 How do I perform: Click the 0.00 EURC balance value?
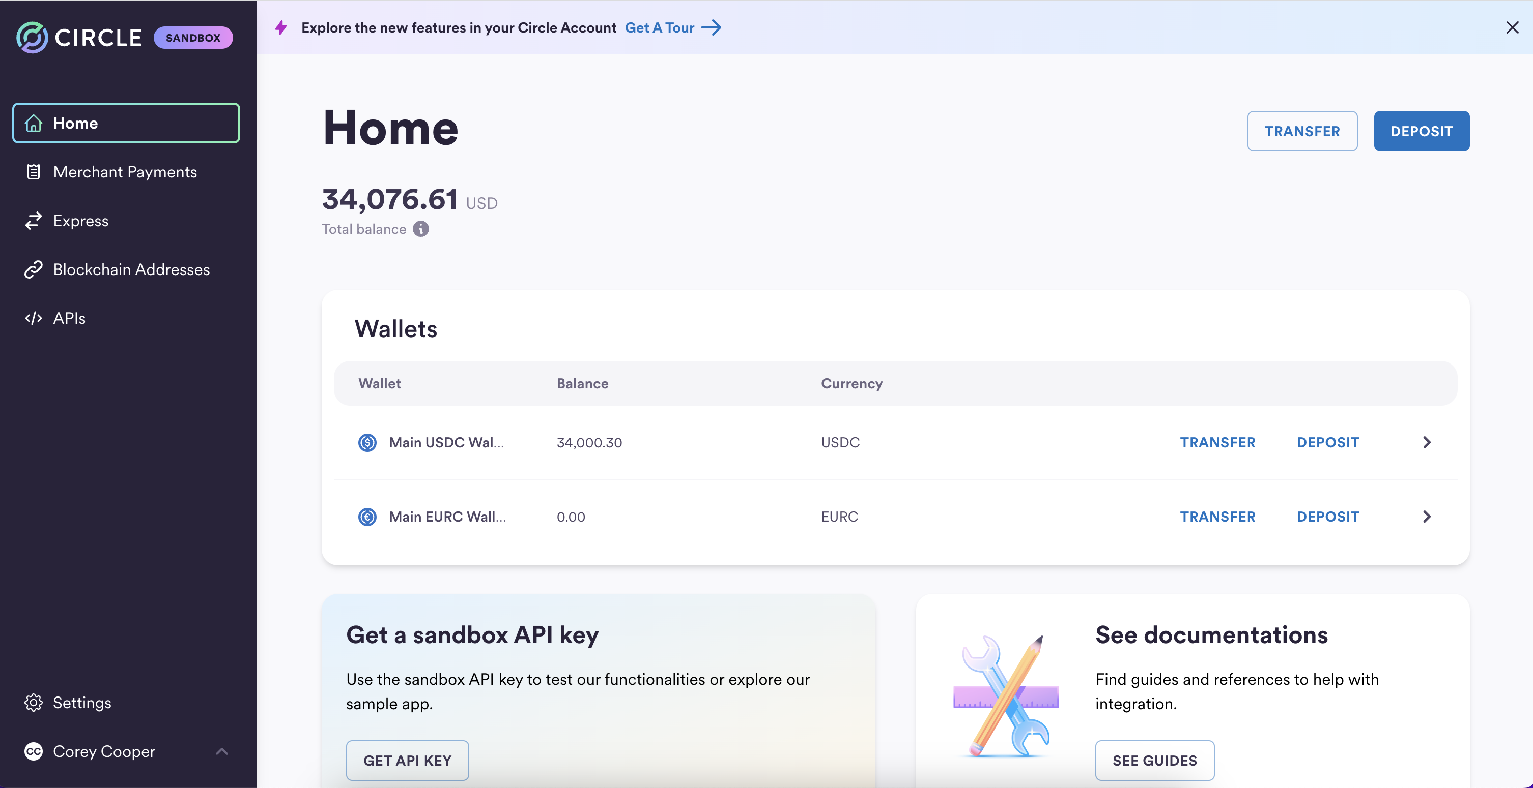coord(571,517)
